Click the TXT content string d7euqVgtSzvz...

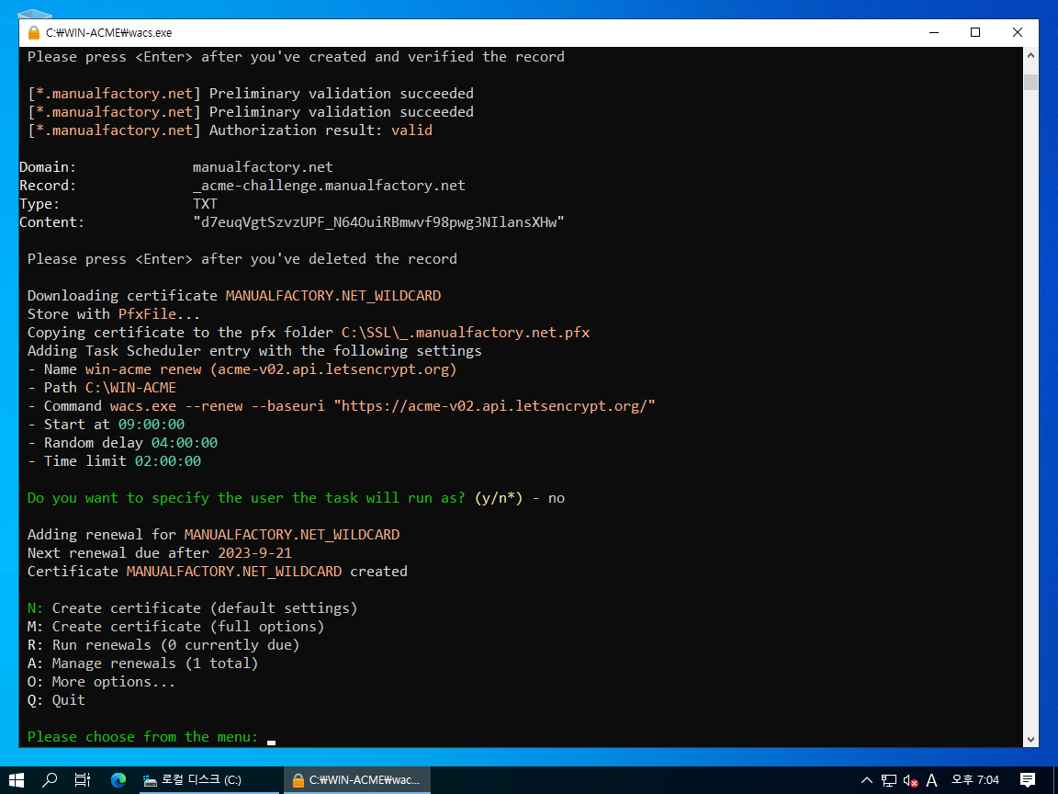pos(378,222)
